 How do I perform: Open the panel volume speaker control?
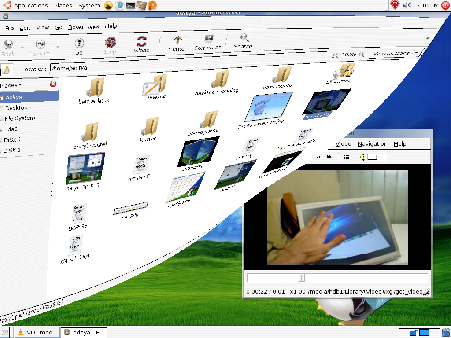point(407,5)
